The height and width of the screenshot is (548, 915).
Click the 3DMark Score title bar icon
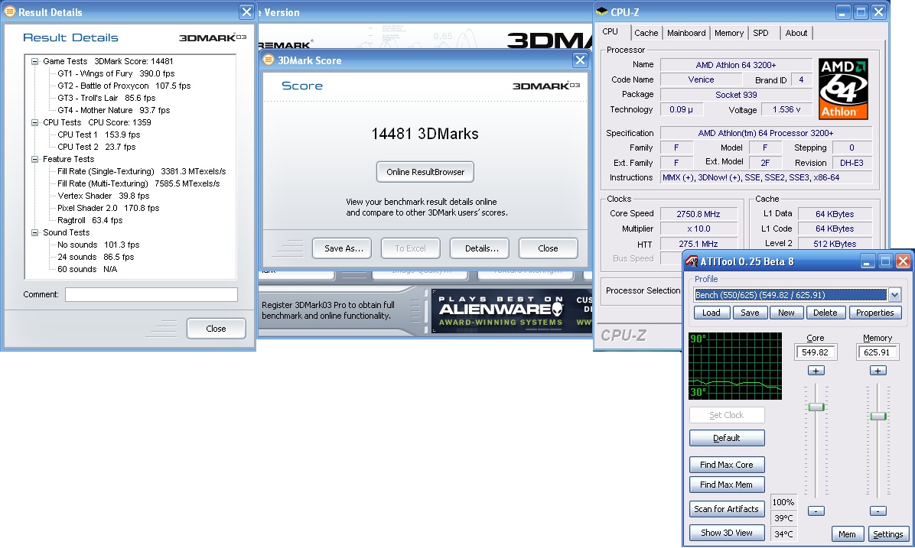(x=269, y=60)
